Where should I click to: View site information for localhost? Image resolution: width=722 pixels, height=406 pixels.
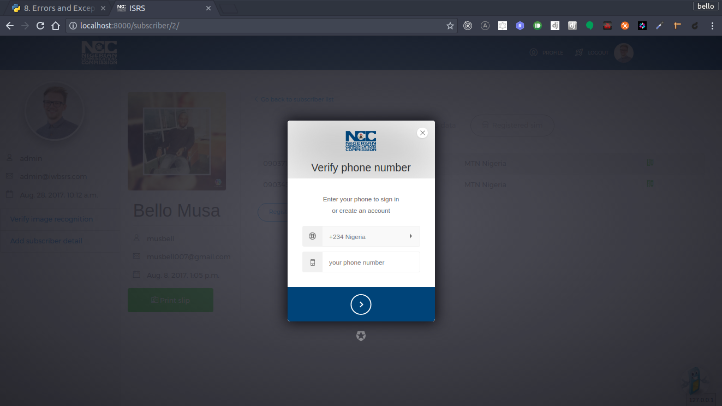click(73, 26)
